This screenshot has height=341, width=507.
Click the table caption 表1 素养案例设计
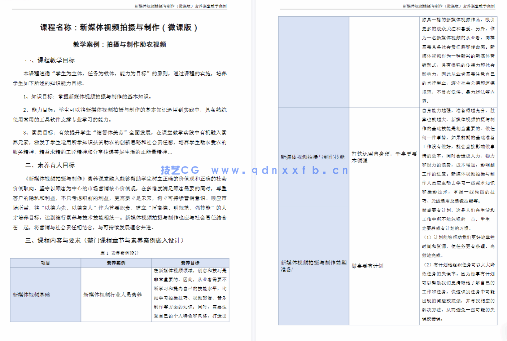pos(119,253)
